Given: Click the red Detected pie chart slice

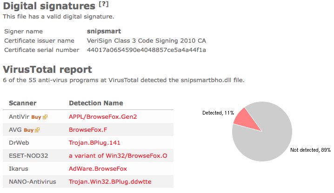Looking at the screenshot, I should point(246,121).
